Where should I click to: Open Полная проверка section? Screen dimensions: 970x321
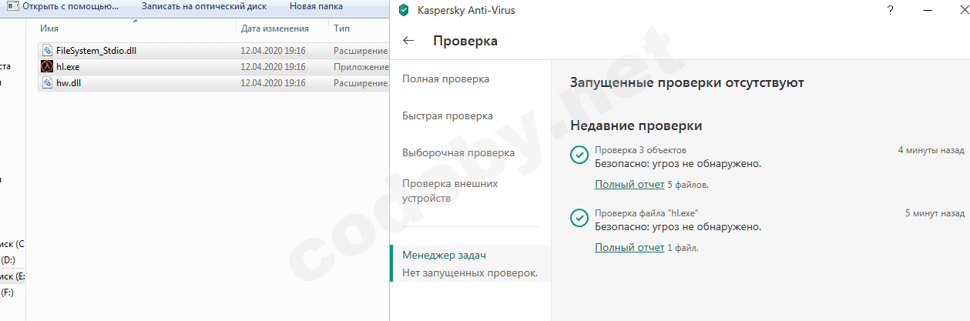point(445,79)
